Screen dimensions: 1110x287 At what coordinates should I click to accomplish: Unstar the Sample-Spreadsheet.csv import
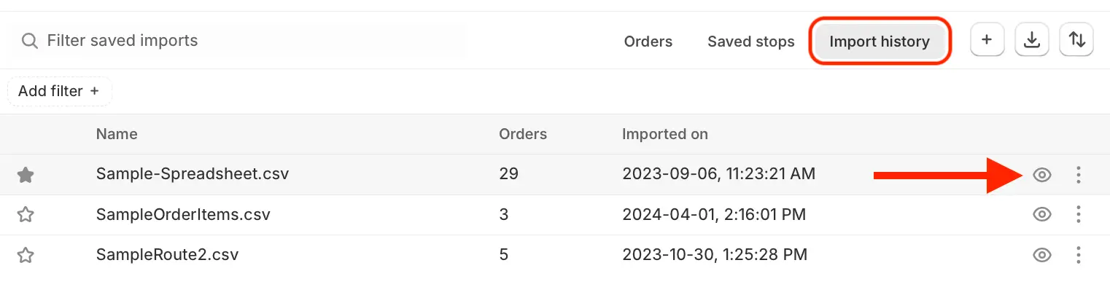click(x=26, y=175)
